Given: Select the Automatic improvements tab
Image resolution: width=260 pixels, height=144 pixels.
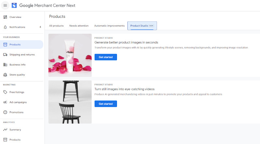Looking at the screenshot, I should (109, 26).
